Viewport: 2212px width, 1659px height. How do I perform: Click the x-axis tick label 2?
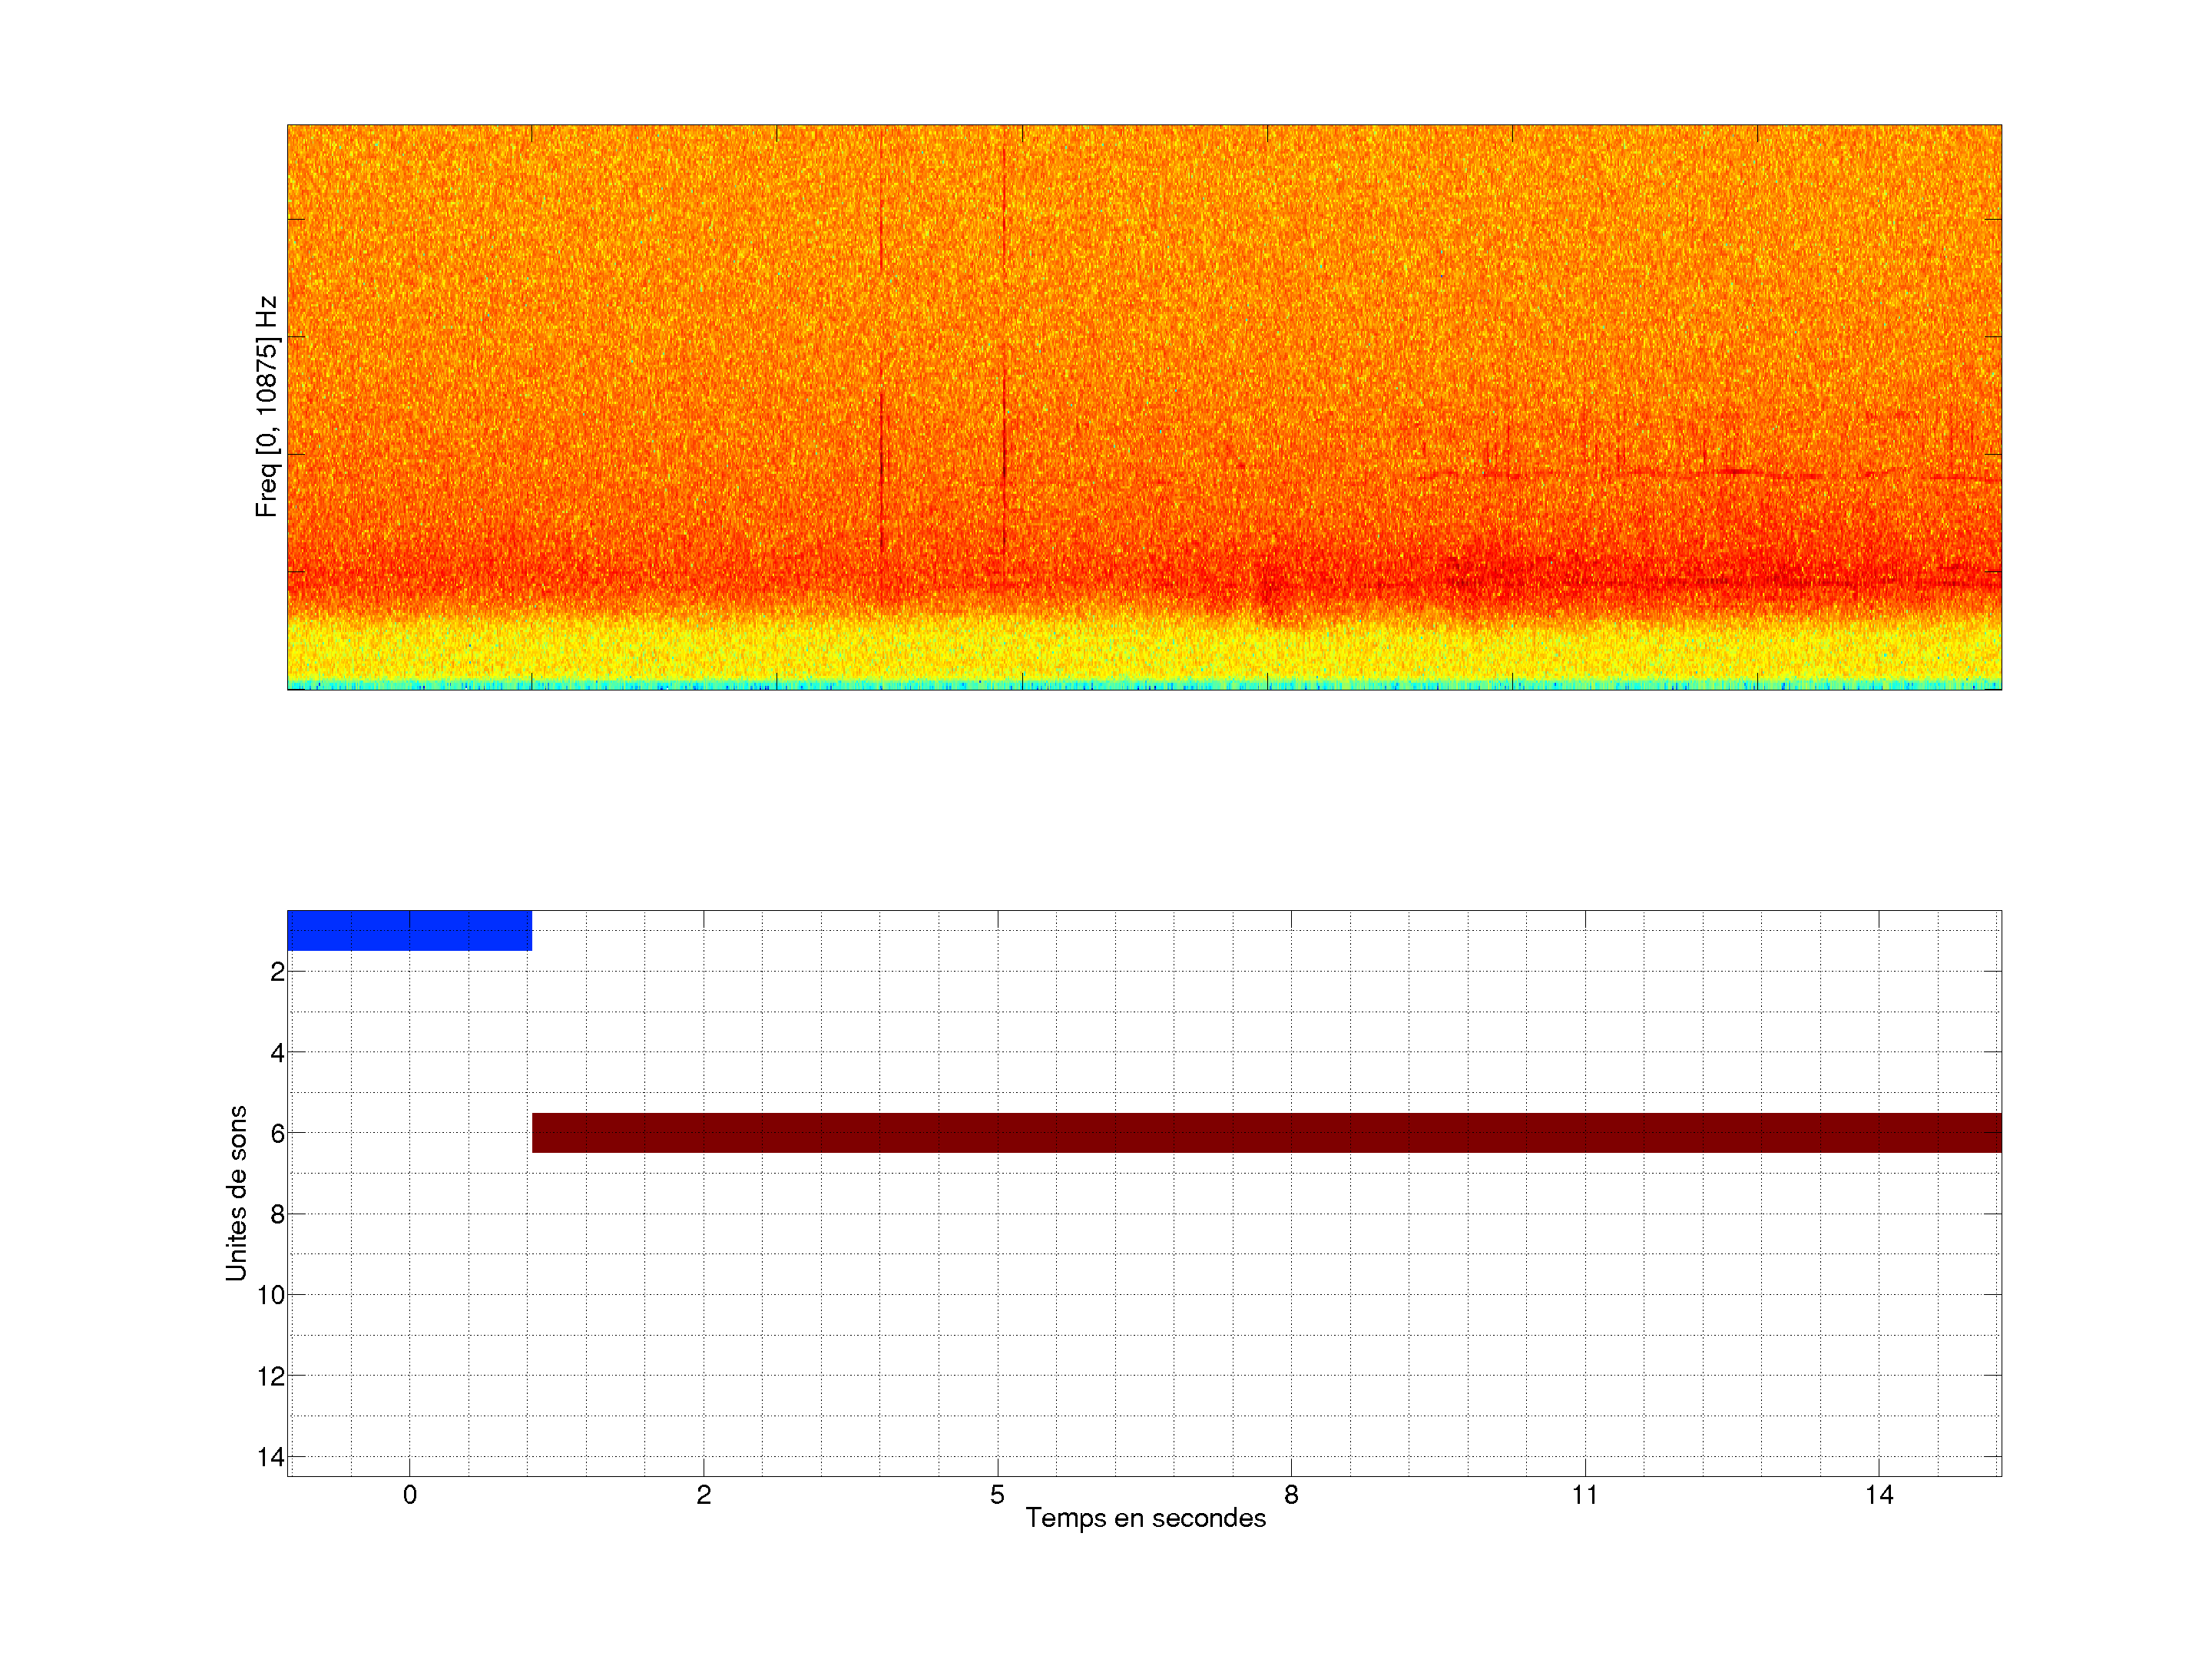[x=703, y=1495]
